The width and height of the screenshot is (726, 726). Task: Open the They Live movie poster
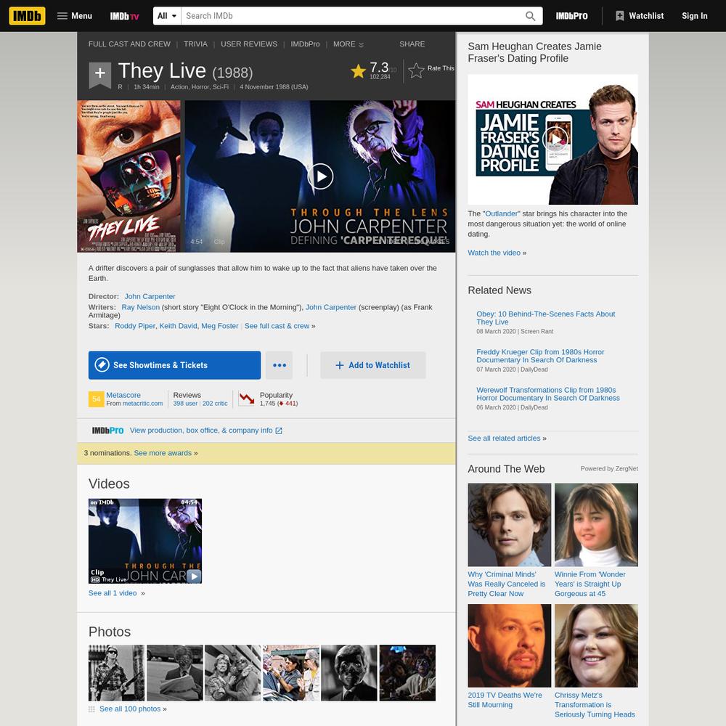click(129, 176)
